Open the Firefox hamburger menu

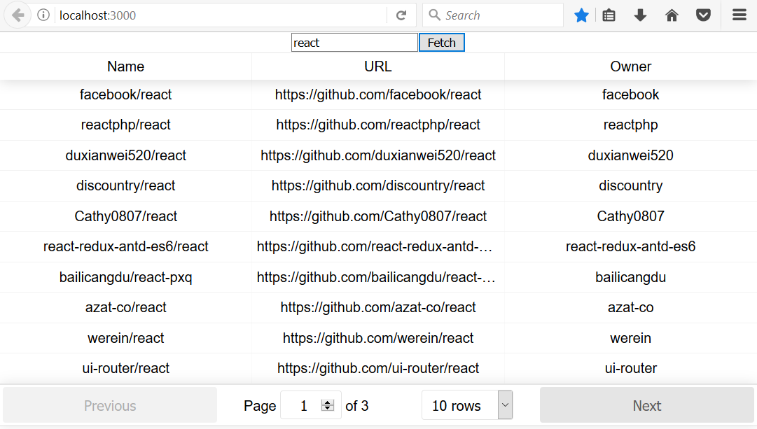[739, 15]
